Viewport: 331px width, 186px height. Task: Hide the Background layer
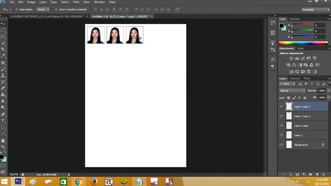(281, 145)
